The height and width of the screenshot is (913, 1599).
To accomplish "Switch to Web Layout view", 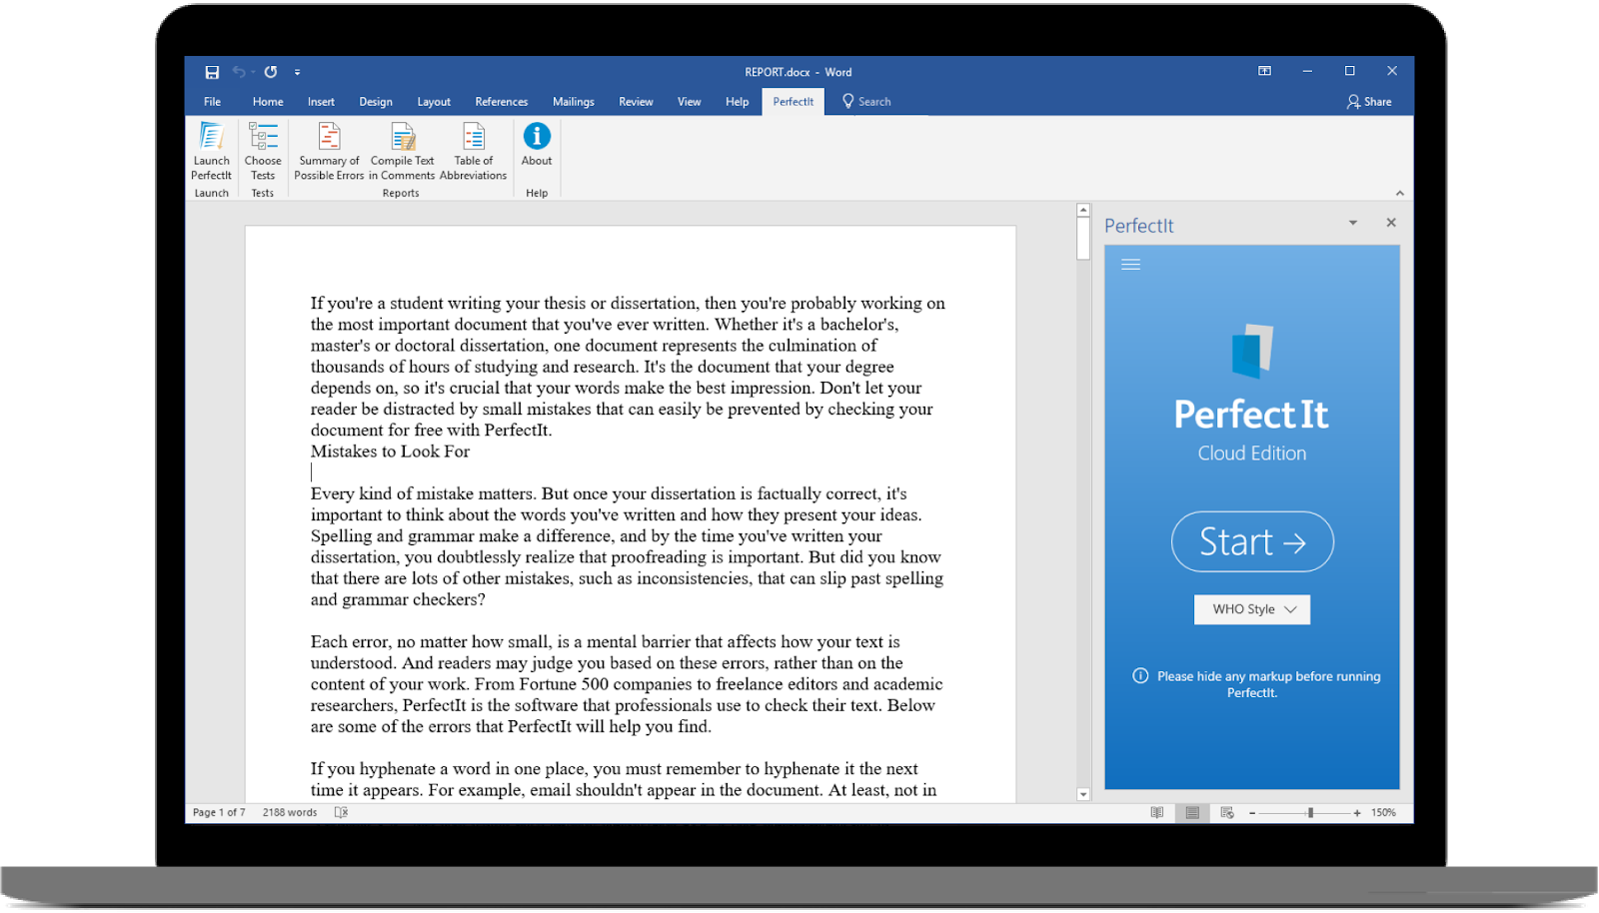I will click(1227, 813).
